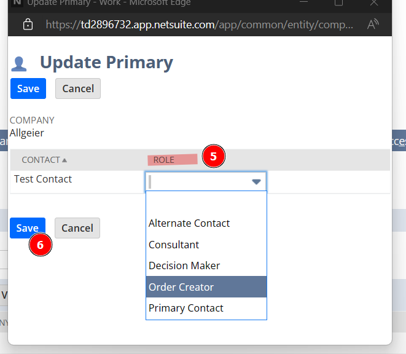Click the NetSuite favicon in title bar
406x354 pixels.
[17, 3]
